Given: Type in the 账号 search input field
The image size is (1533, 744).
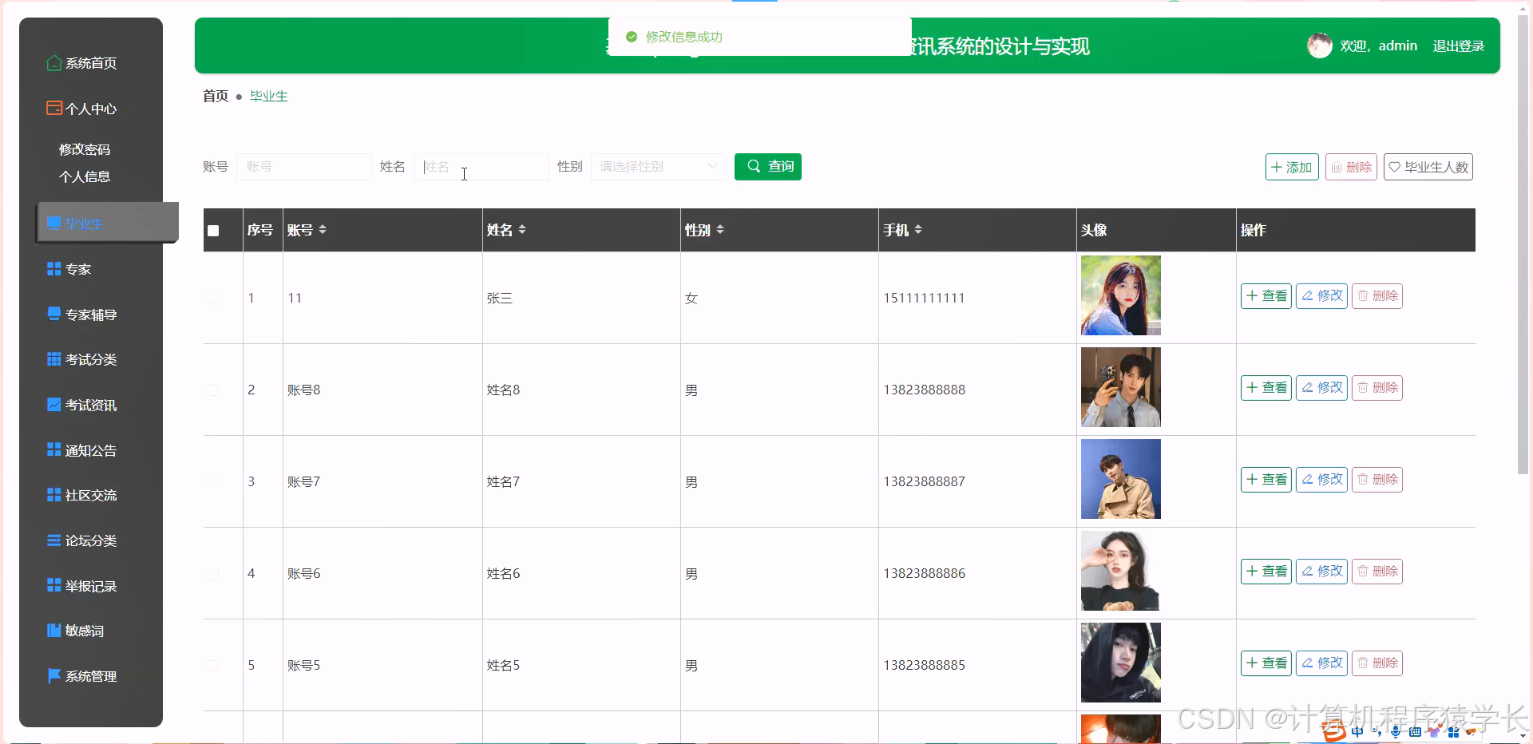Looking at the screenshot, I should (303, 167).
